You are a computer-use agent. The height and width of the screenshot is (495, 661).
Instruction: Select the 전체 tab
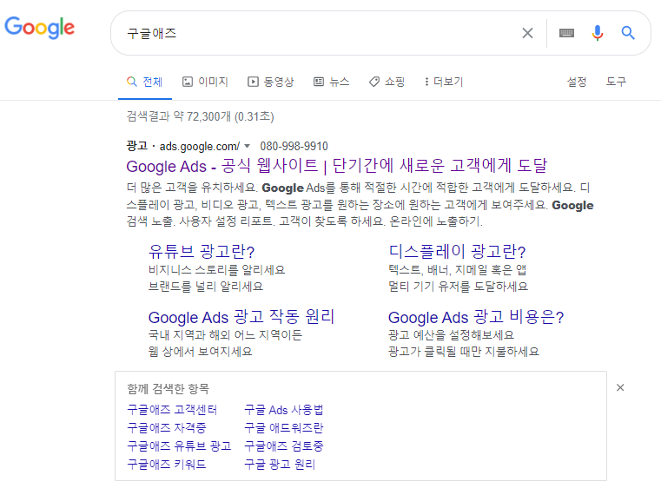pos(144,82)
